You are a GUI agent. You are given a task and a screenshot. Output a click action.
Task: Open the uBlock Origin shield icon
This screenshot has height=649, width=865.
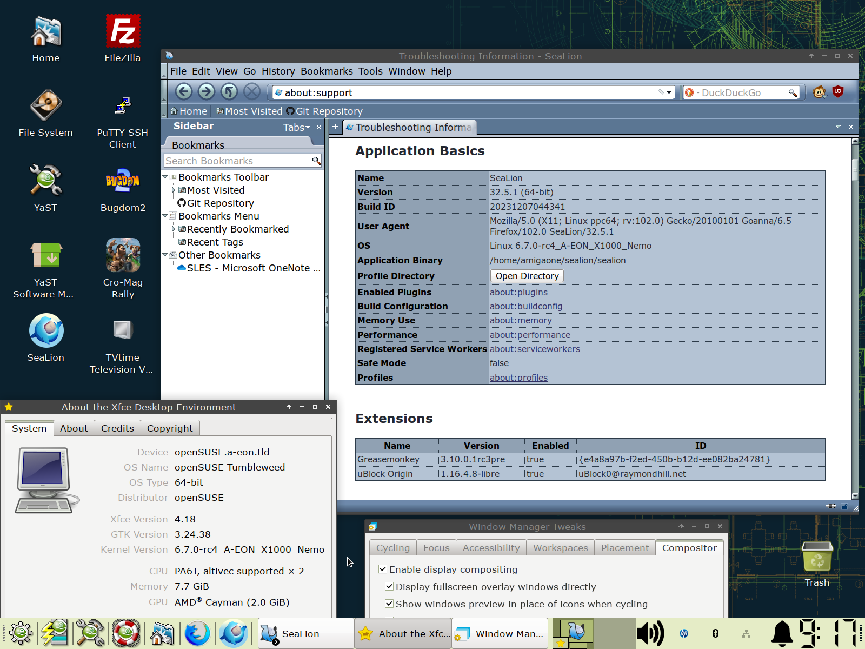tap(838, 92)
